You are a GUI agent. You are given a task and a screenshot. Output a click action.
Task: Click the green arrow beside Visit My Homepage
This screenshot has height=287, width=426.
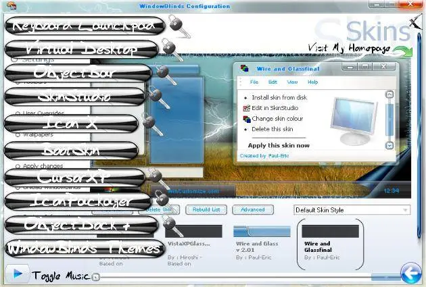[403, 51]
